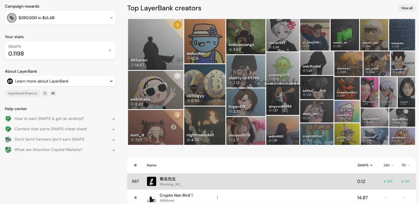Open caicai1953 creator tile
The width and height of the screenshot is (419, 204).
tap(283, 35)
